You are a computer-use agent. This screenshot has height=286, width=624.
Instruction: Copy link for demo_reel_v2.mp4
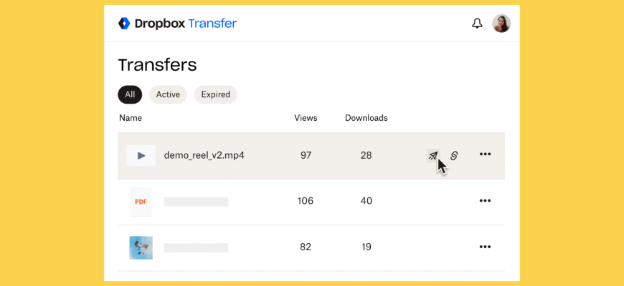[x=454, y=155]
